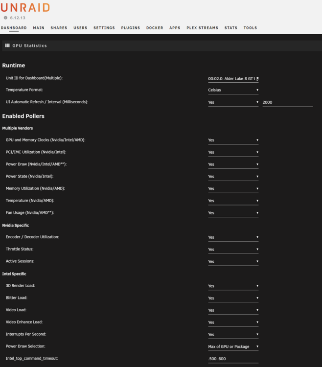Click the Temperature Format label
Screen dimensions: 322x367
[24, 90]
